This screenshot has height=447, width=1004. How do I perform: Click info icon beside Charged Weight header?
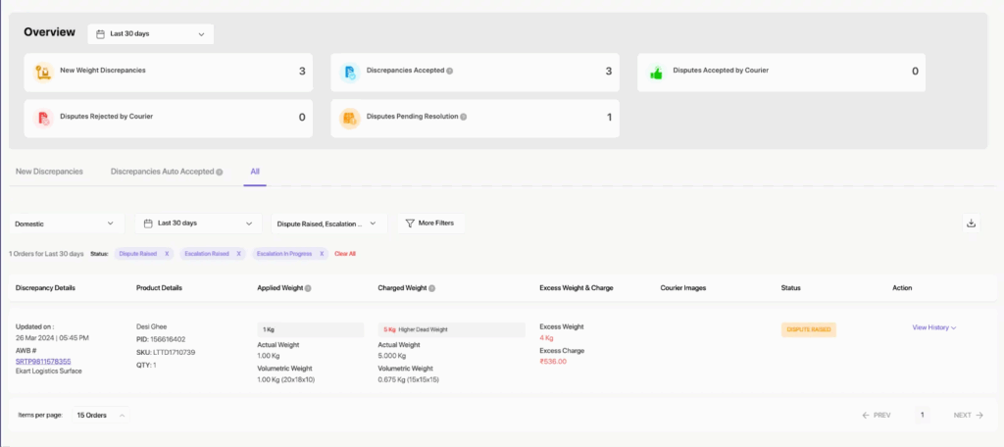(x=432, y=288)
